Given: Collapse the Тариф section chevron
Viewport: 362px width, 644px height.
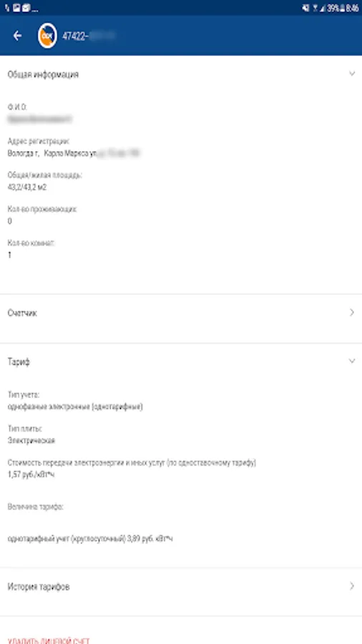Looking at the screenshot, I should pyautogui.click(x=352, y=361).
